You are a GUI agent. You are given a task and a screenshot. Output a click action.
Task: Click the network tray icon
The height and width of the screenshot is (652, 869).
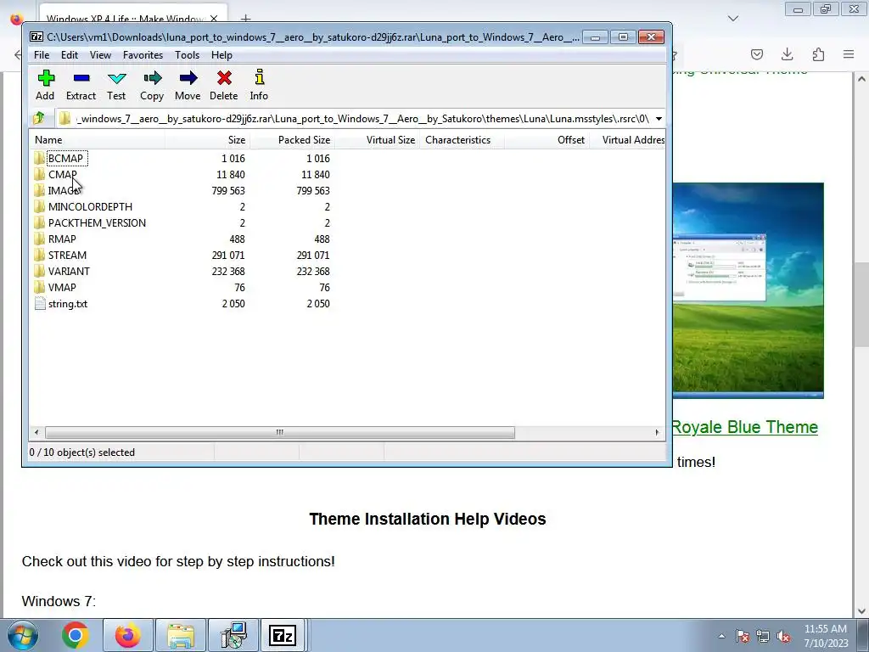(763, 637)
